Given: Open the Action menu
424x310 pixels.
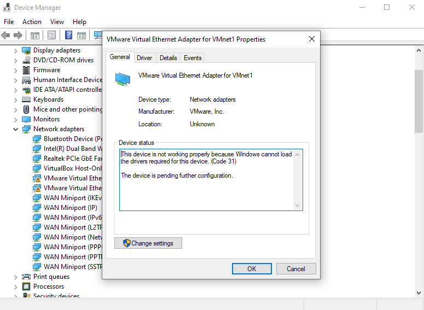Looking at the screenshot, I should coord(32,22).
